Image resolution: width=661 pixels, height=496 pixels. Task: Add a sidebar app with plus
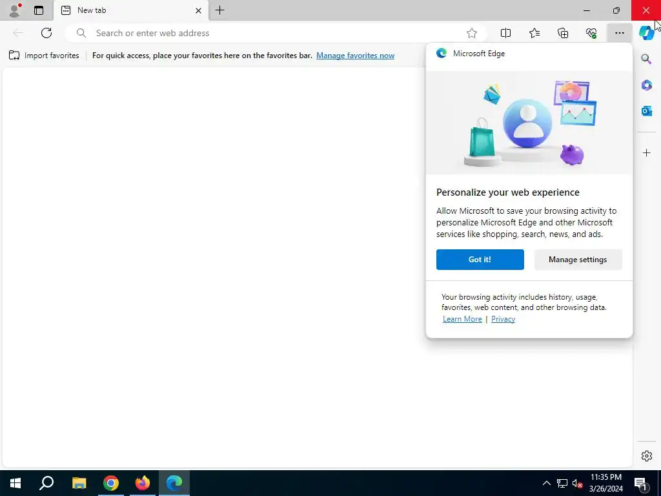coord(646,152)
